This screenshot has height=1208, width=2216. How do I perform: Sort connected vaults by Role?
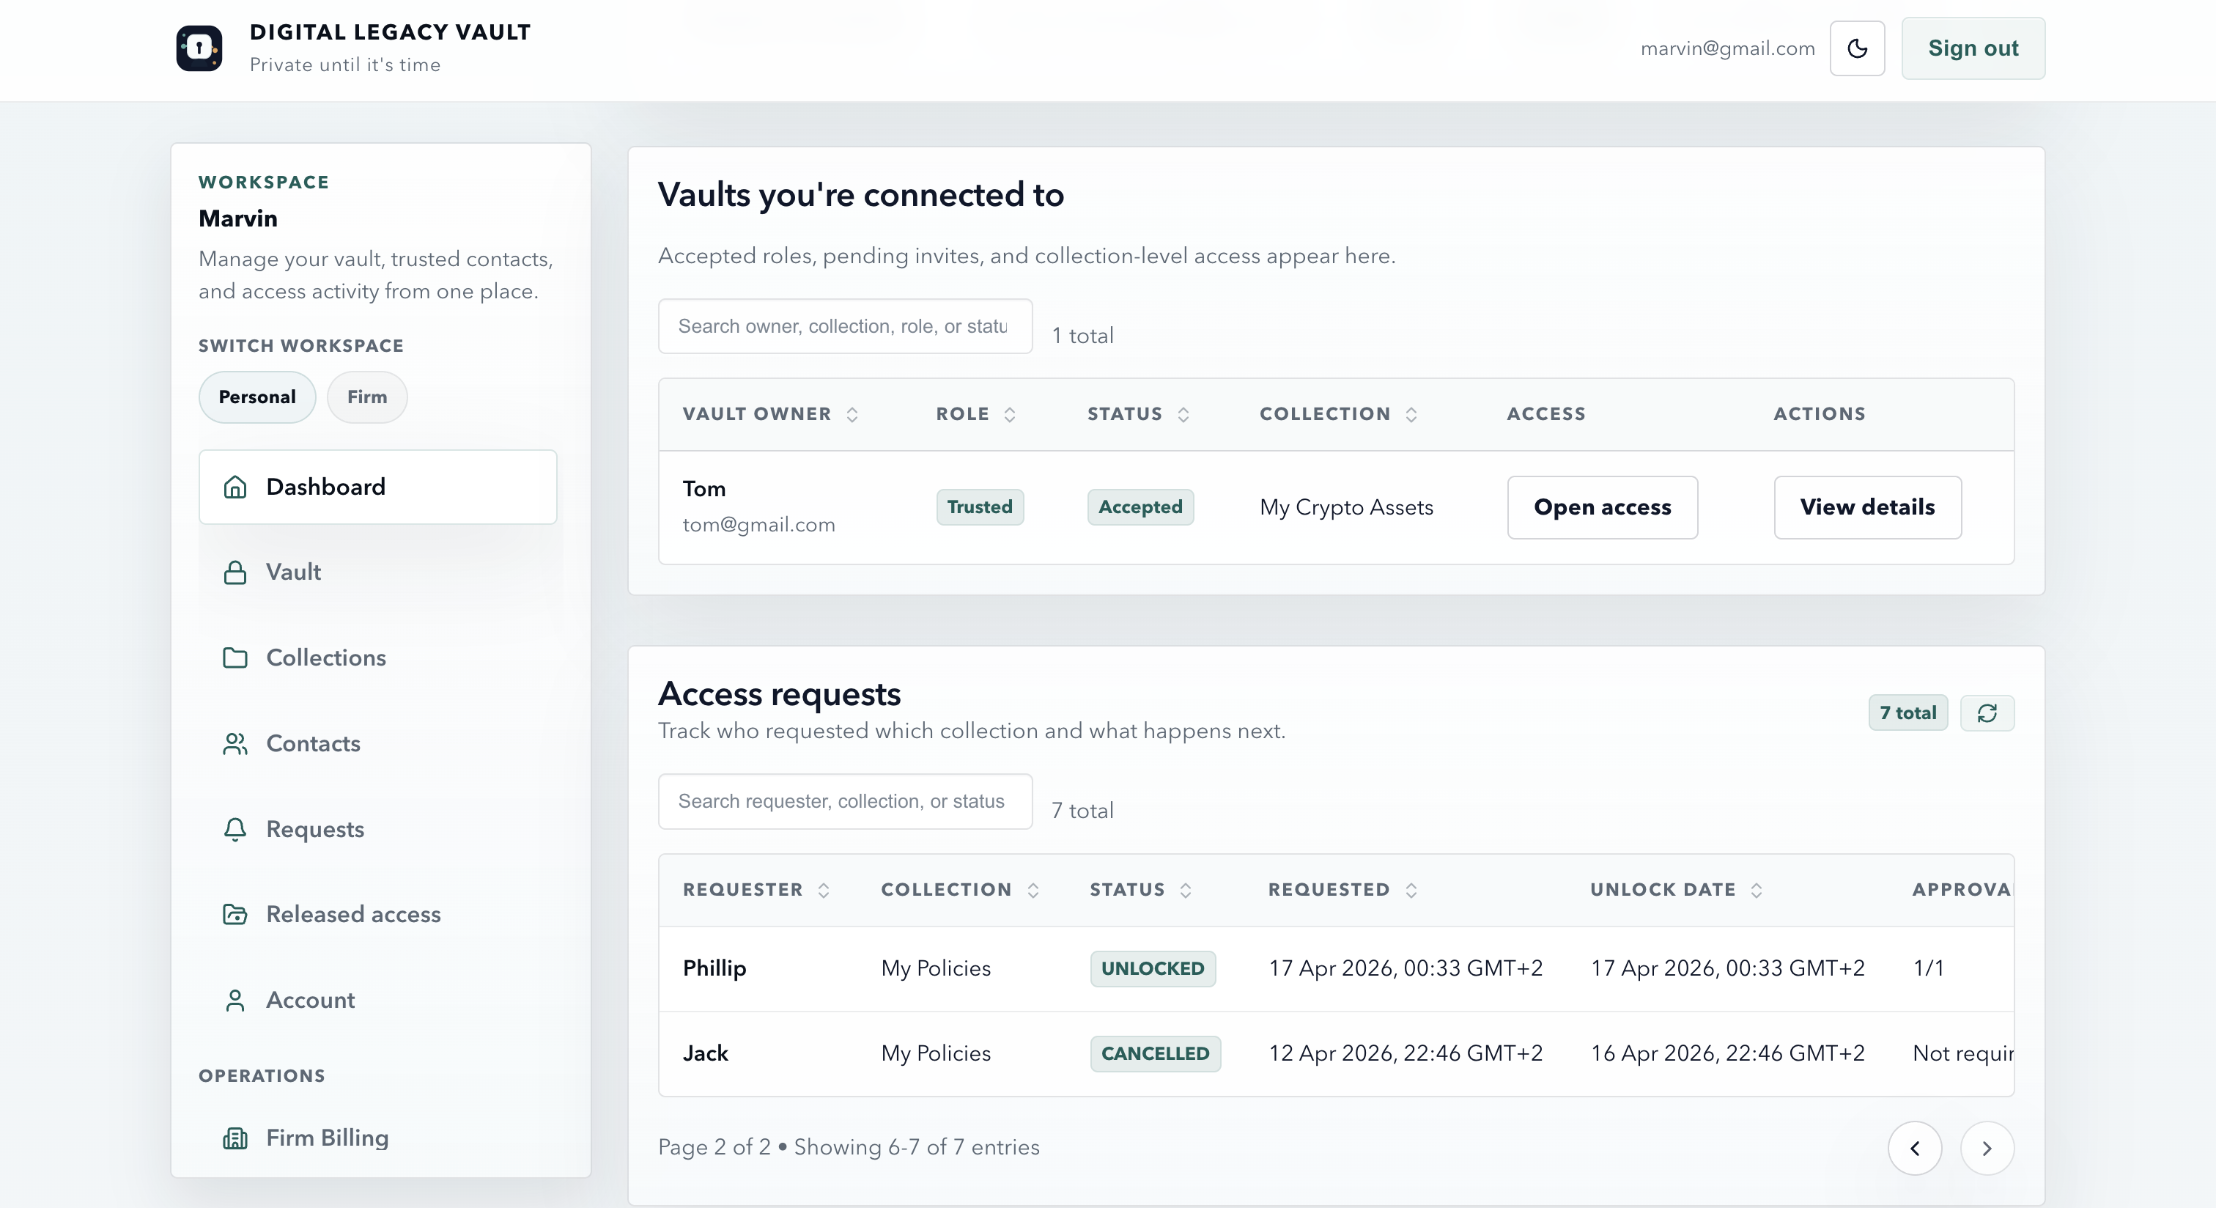[x=975, y=414]
